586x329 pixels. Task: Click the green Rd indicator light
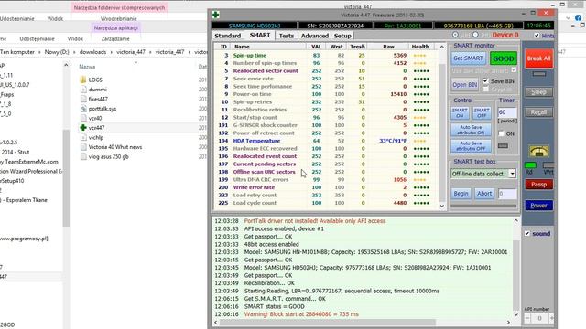pyautogui.click(x=530, y=165)
